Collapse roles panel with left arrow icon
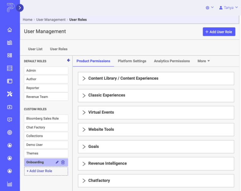 68,60
